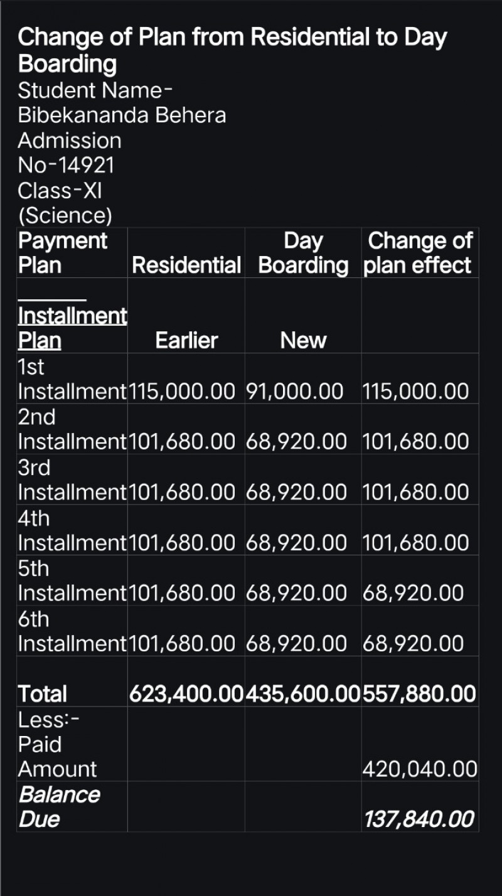Screen dimensions: 502x896
Task: Click the Earlier label cell
Action: click(x=186, y=340)
